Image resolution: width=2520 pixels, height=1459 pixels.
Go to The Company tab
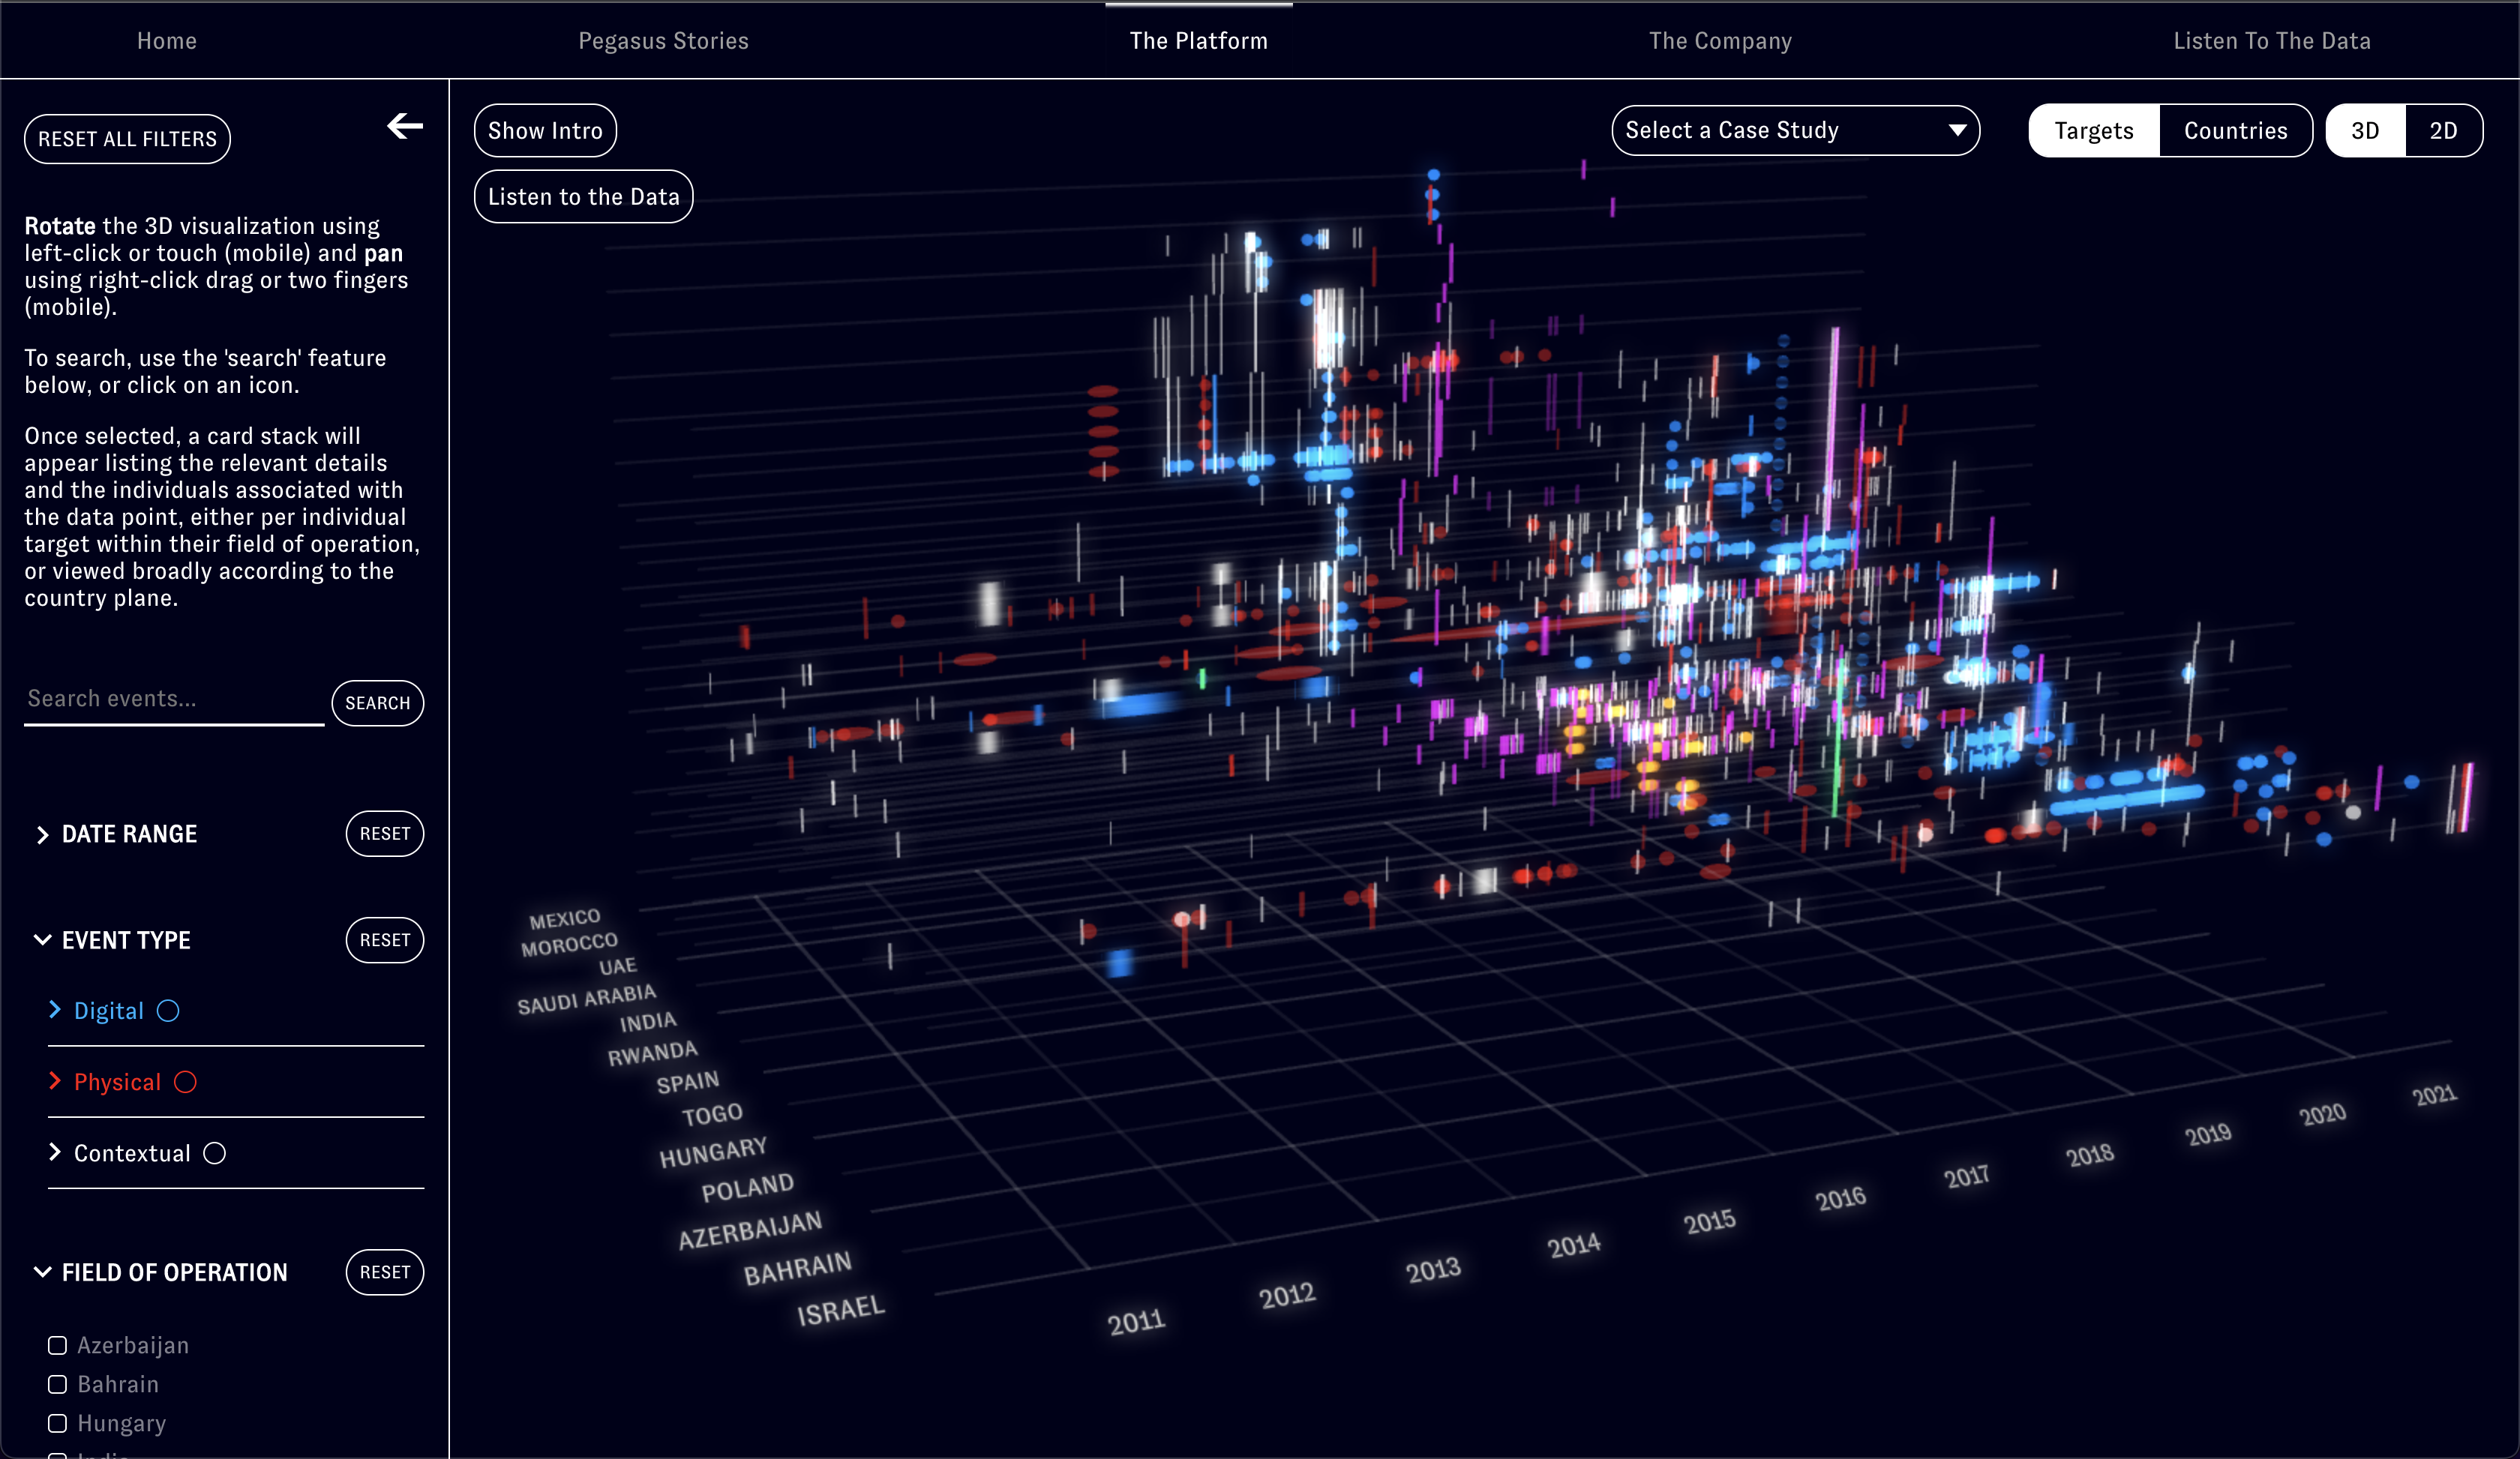pyautogui.click(x=1720, y=41)
